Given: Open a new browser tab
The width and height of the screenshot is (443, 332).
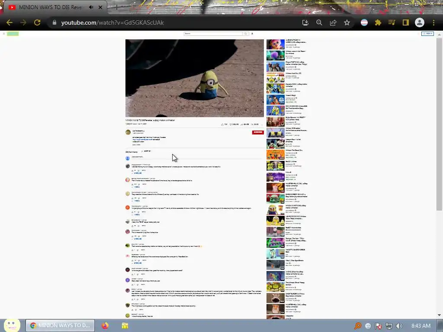Looking at the screenshot, I should tap(116, 7).
